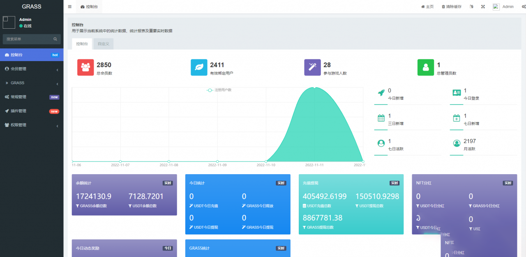Open the Admin user menu in header
Viewport: 526px width, 257px height.
[x=503, y=7]
